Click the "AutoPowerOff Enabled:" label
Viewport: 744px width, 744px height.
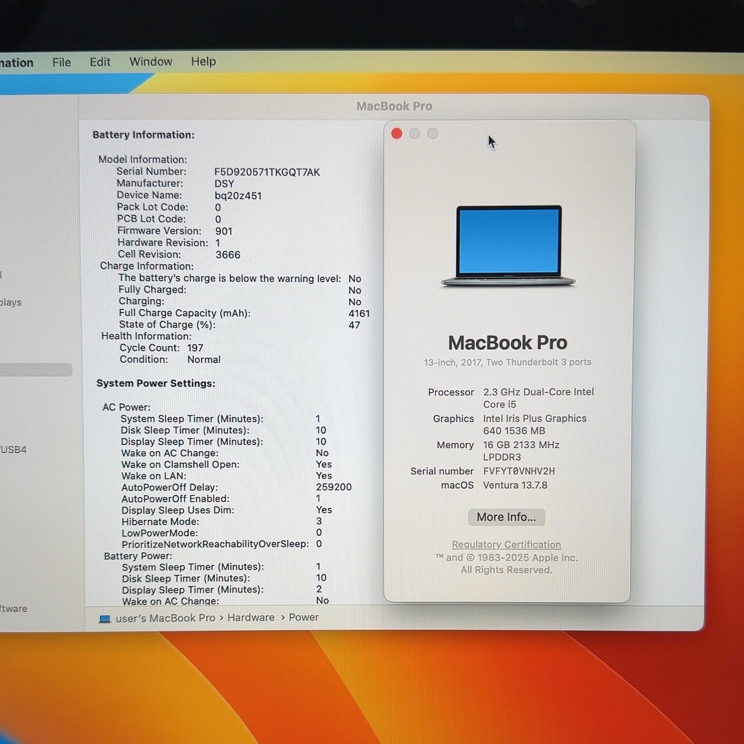pos(176,498)
